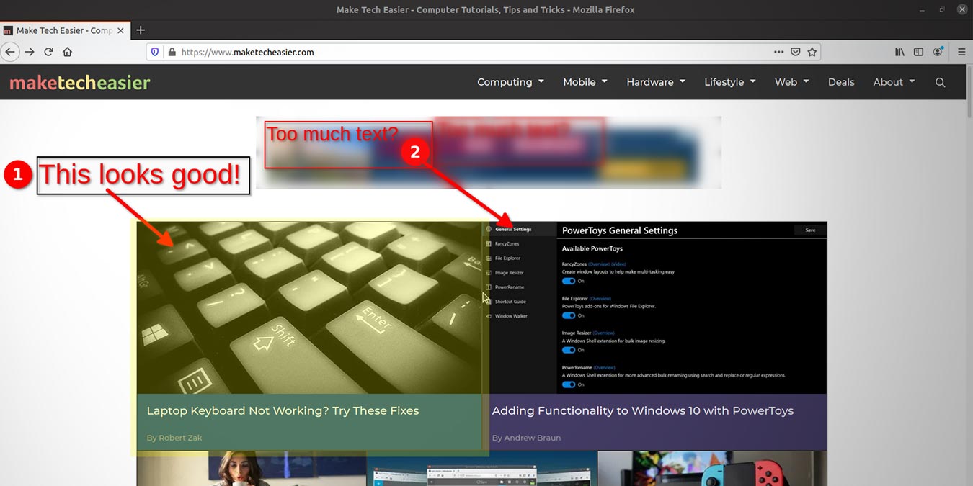973x486 pixels.
Task: Open the laptop keyboard fixes article link
Action: pos(282,410)
